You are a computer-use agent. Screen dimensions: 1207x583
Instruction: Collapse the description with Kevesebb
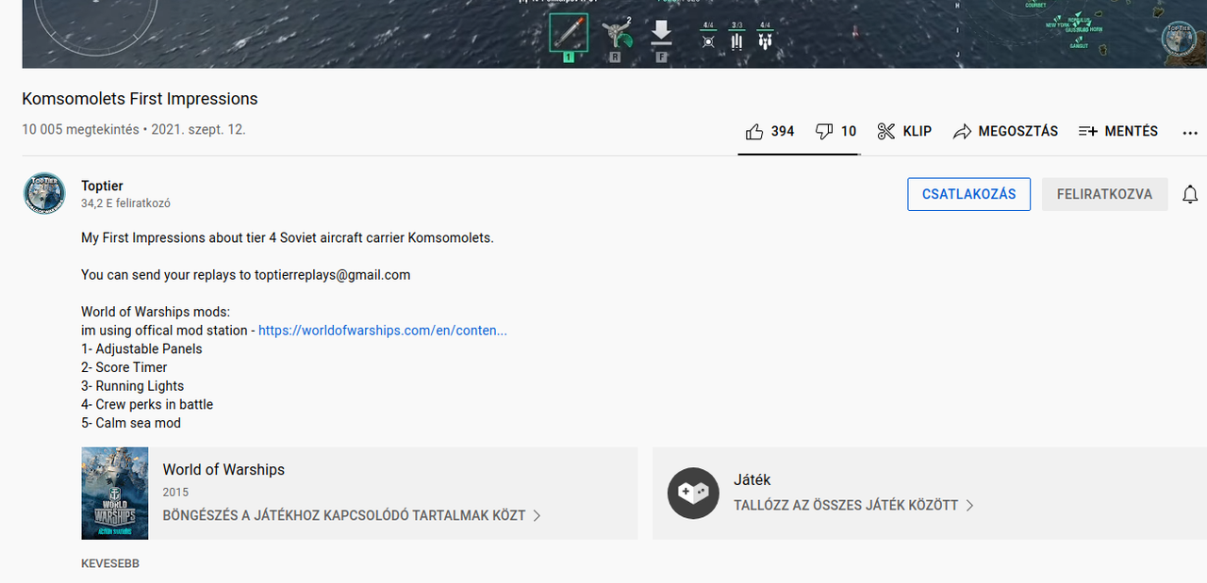point(110,563)
